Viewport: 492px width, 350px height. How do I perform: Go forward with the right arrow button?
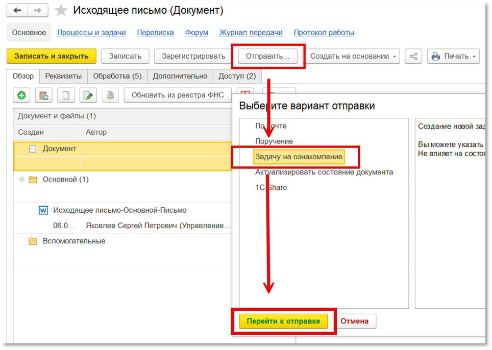38,10
